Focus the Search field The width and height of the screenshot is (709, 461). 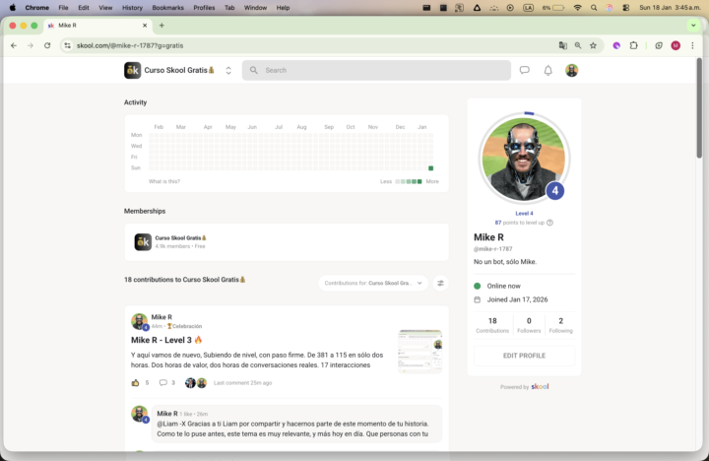click(376, 70)
